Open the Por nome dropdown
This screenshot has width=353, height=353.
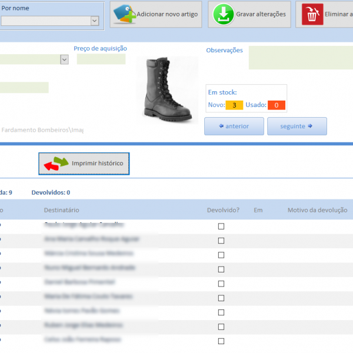pos(94,21)
